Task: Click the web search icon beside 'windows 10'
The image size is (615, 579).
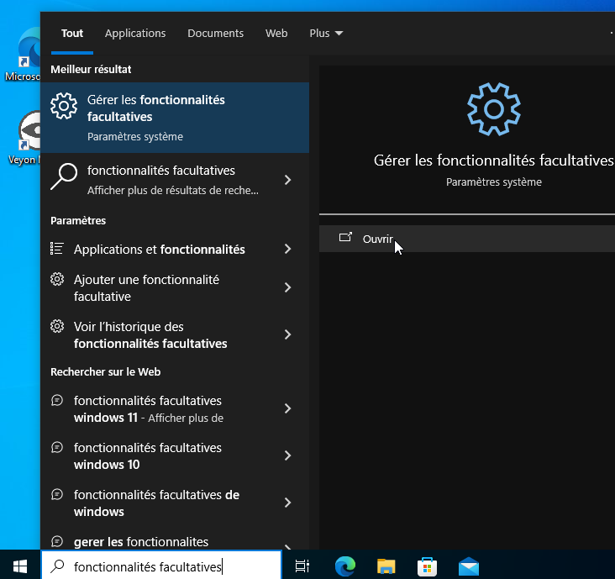Action: (57, 447)
